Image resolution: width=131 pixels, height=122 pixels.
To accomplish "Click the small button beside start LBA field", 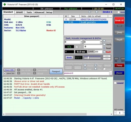I will [82, 42].
